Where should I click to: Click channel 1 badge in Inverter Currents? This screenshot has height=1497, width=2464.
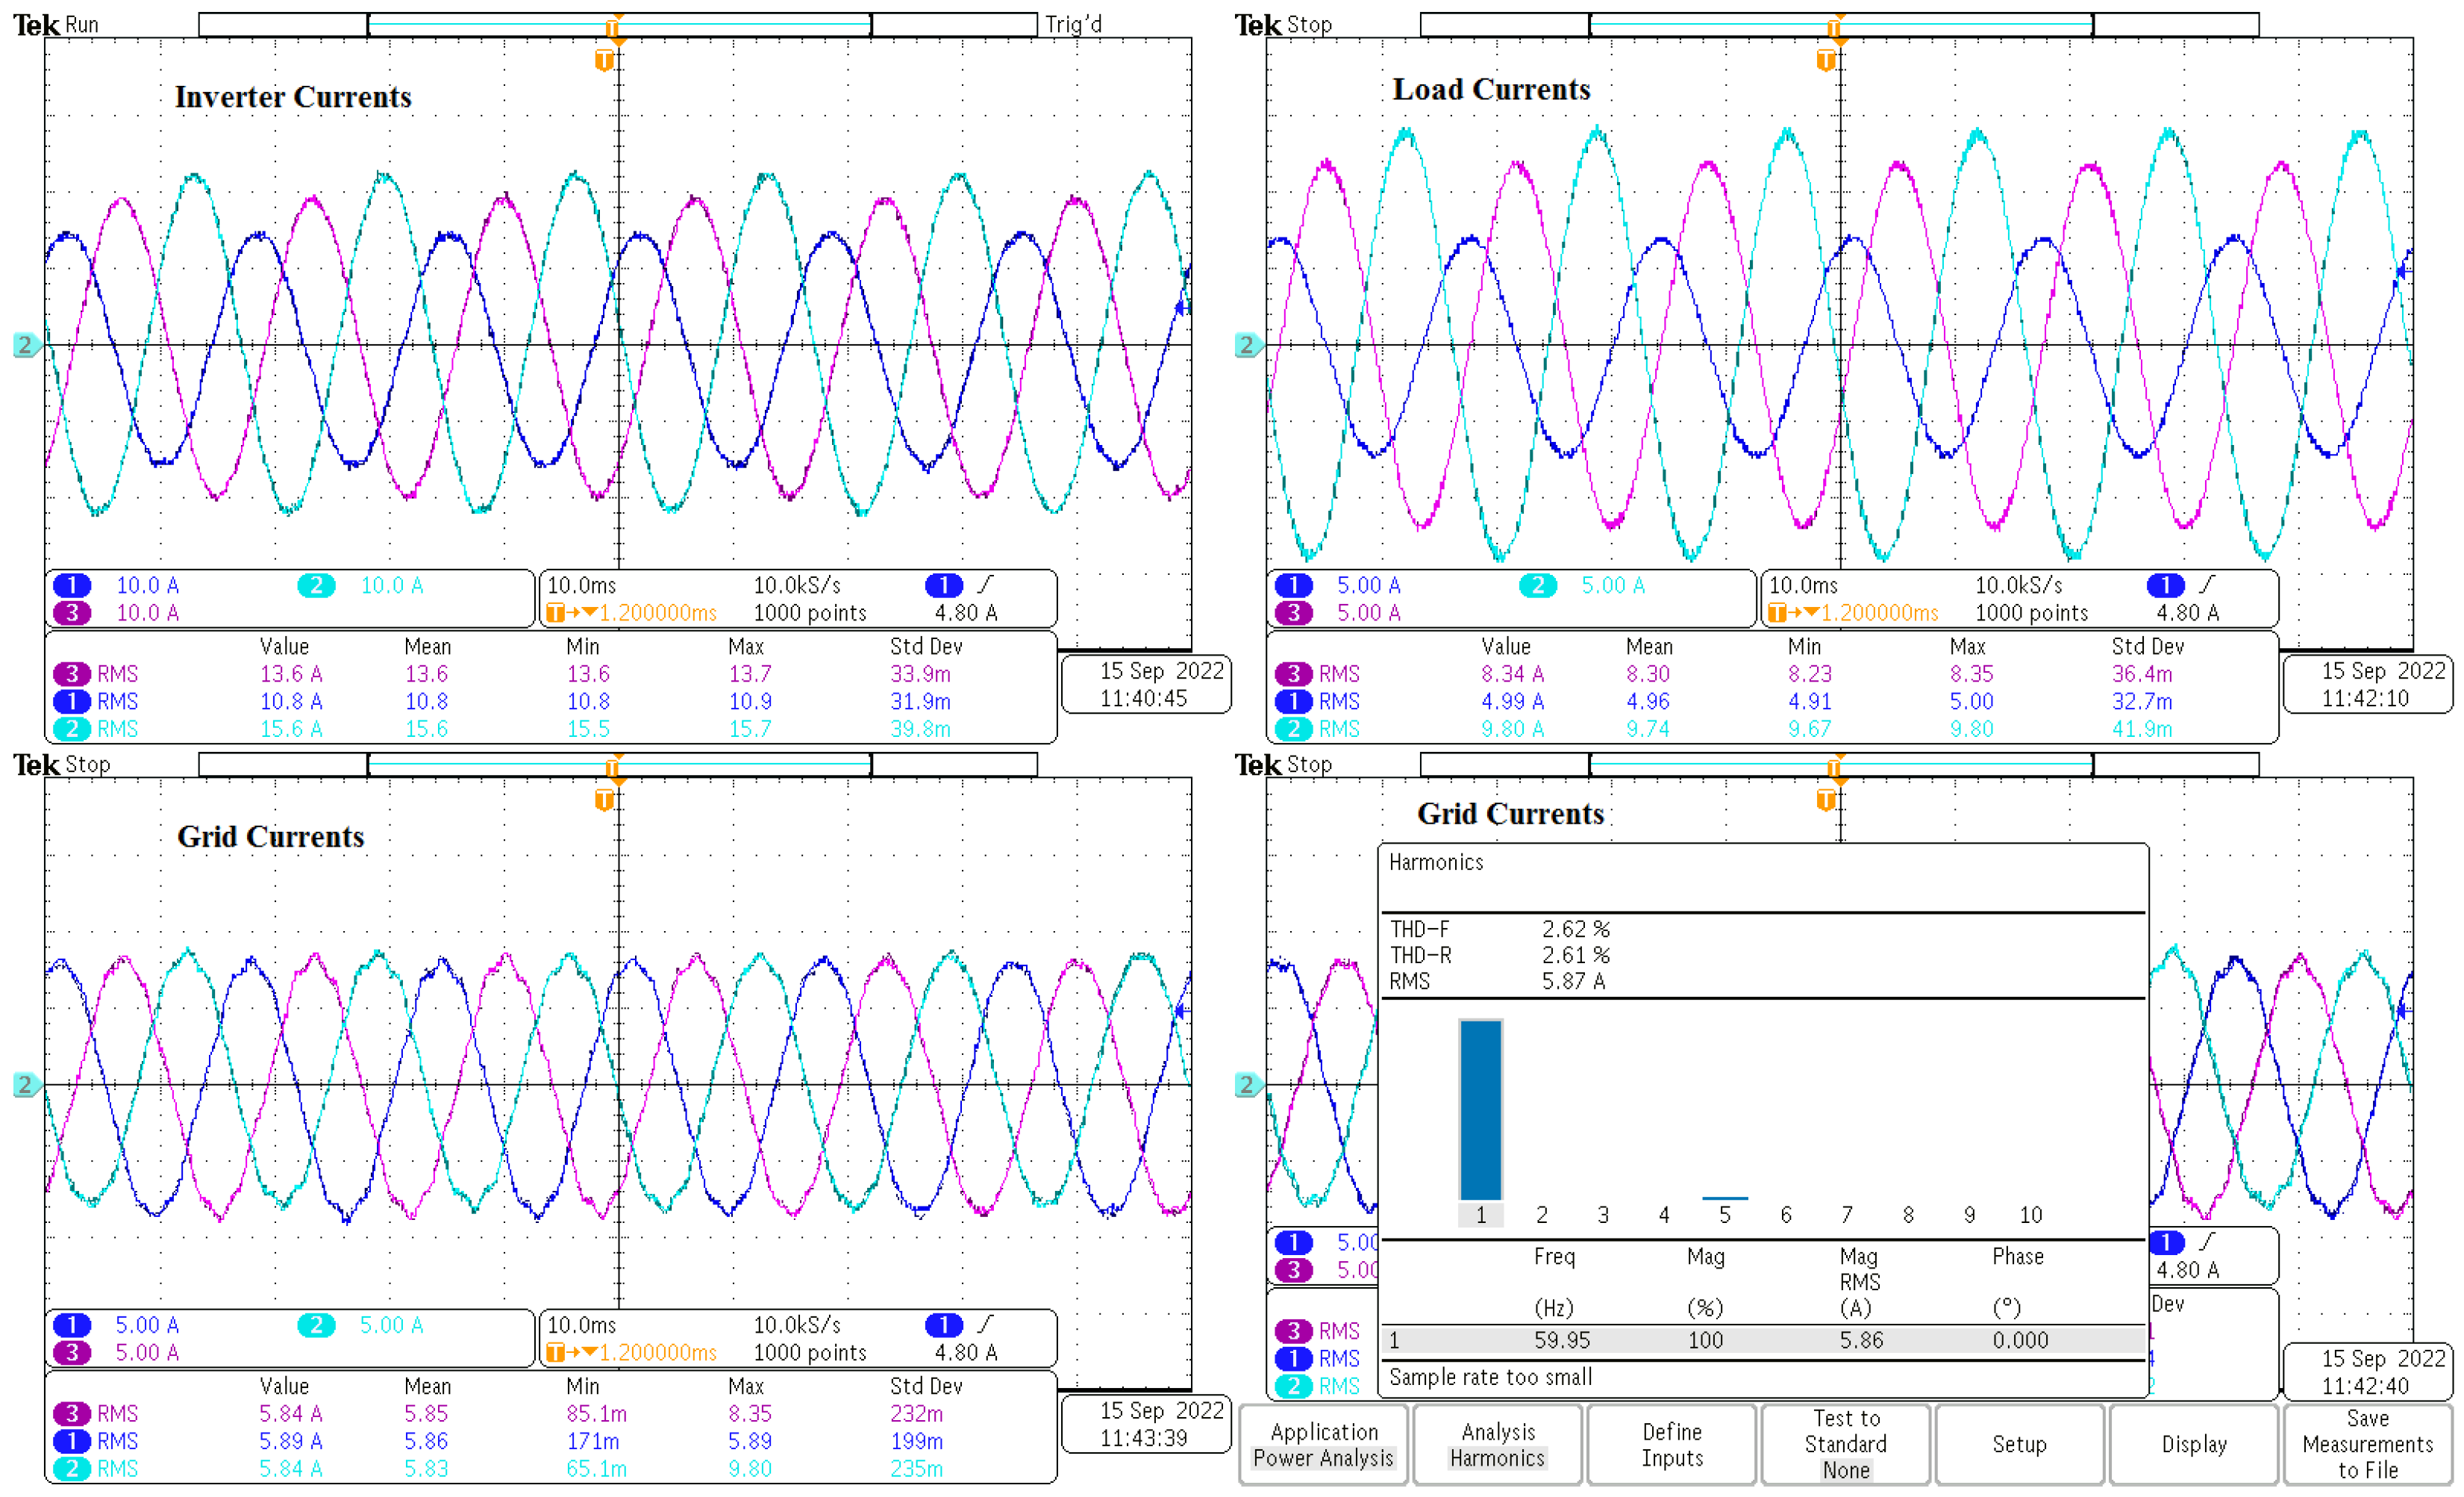coord(72,585)
